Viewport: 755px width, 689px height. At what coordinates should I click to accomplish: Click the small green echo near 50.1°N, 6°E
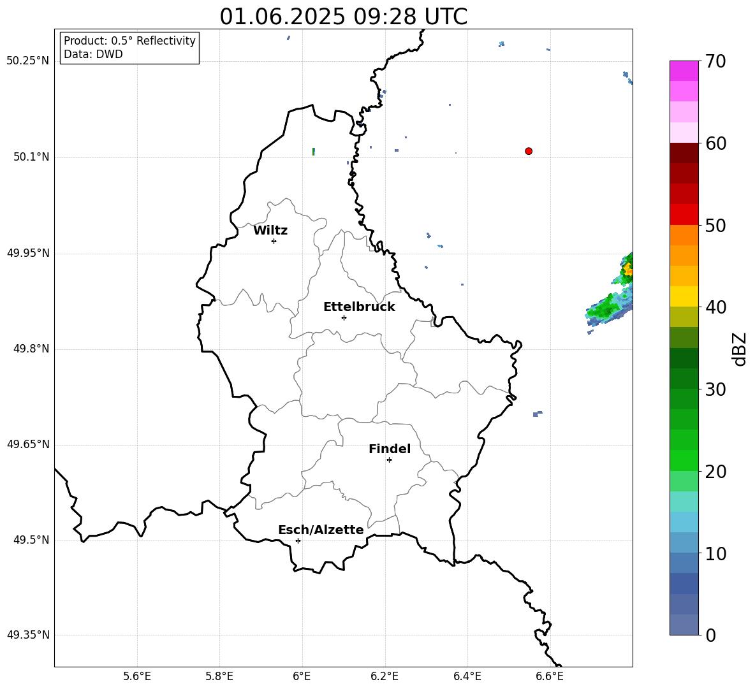[314, 152]
